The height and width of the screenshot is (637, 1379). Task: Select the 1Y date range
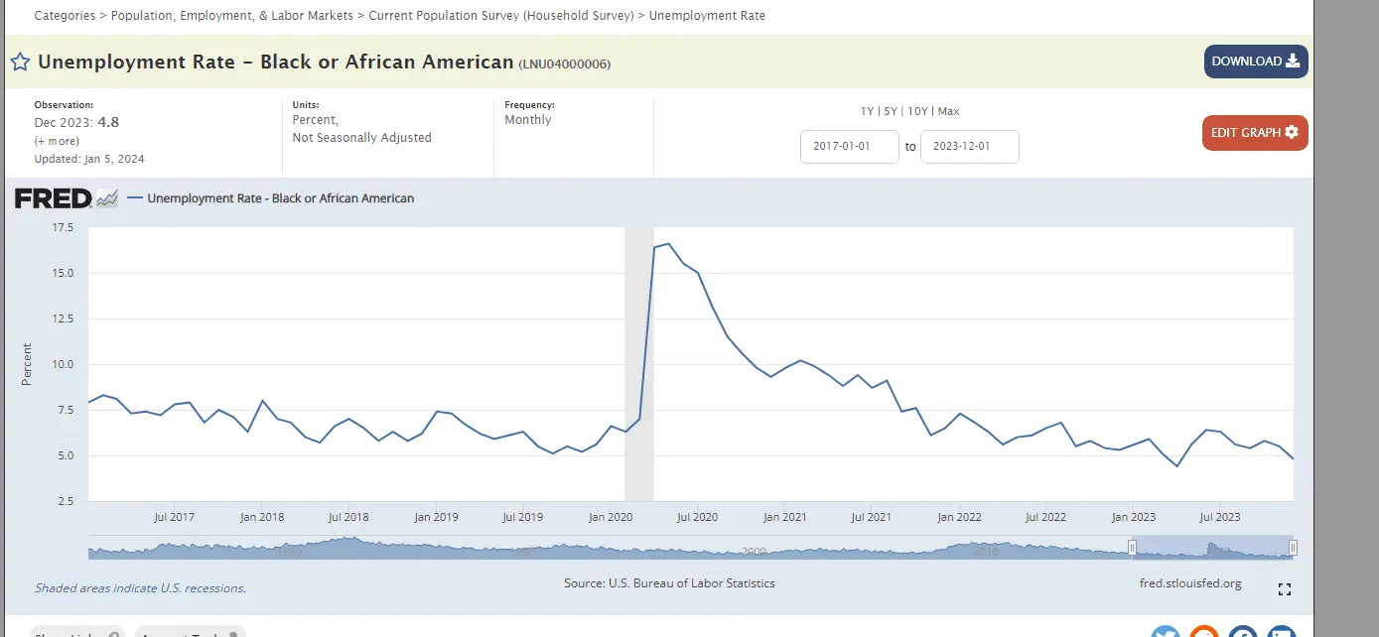click(x=868, y=112)
